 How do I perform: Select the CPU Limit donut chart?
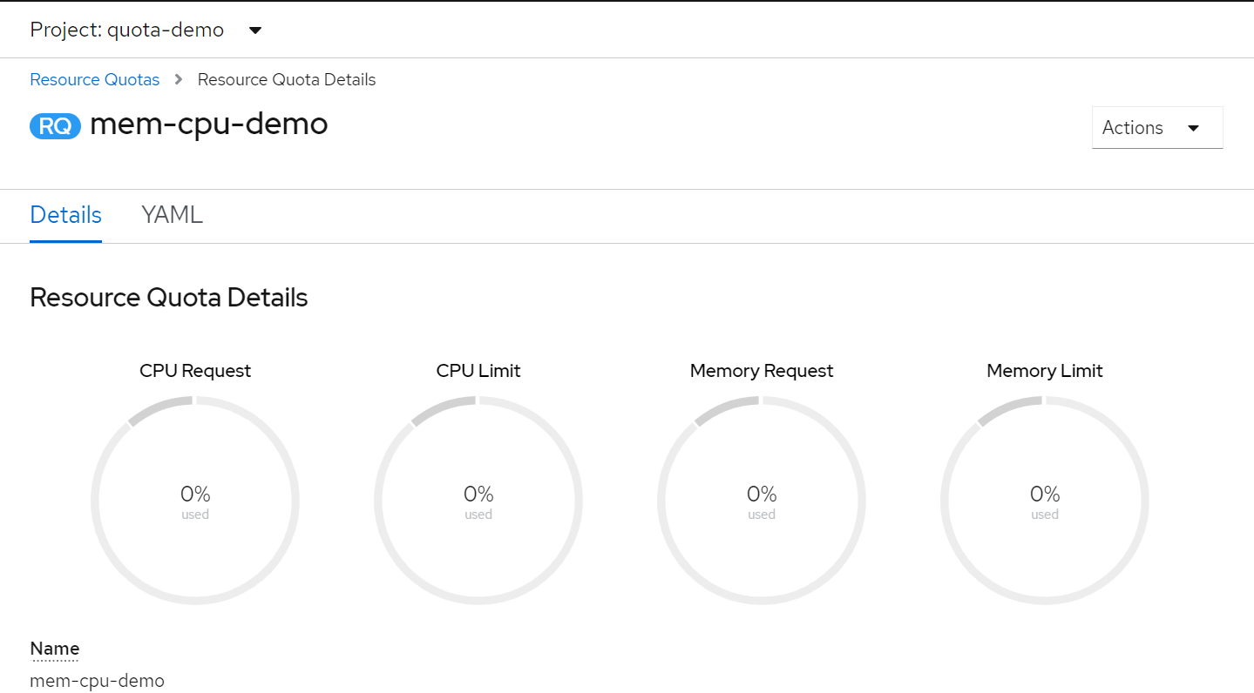pos(478,501)
